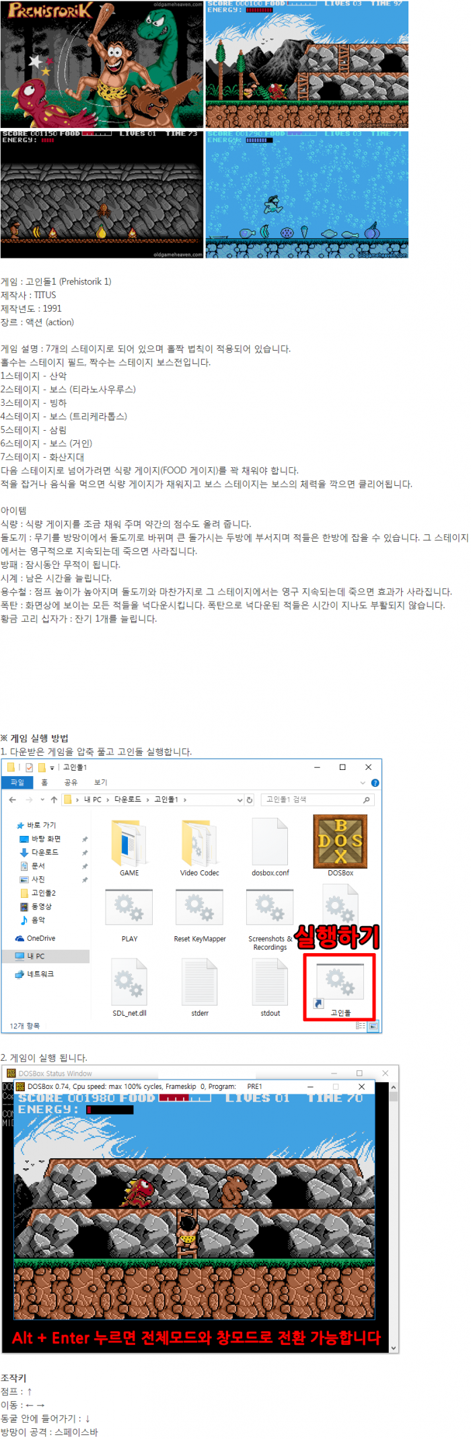This screenshot has height=1439, width=471.
Task: Run the PLAY batch file
Action: 129,915
